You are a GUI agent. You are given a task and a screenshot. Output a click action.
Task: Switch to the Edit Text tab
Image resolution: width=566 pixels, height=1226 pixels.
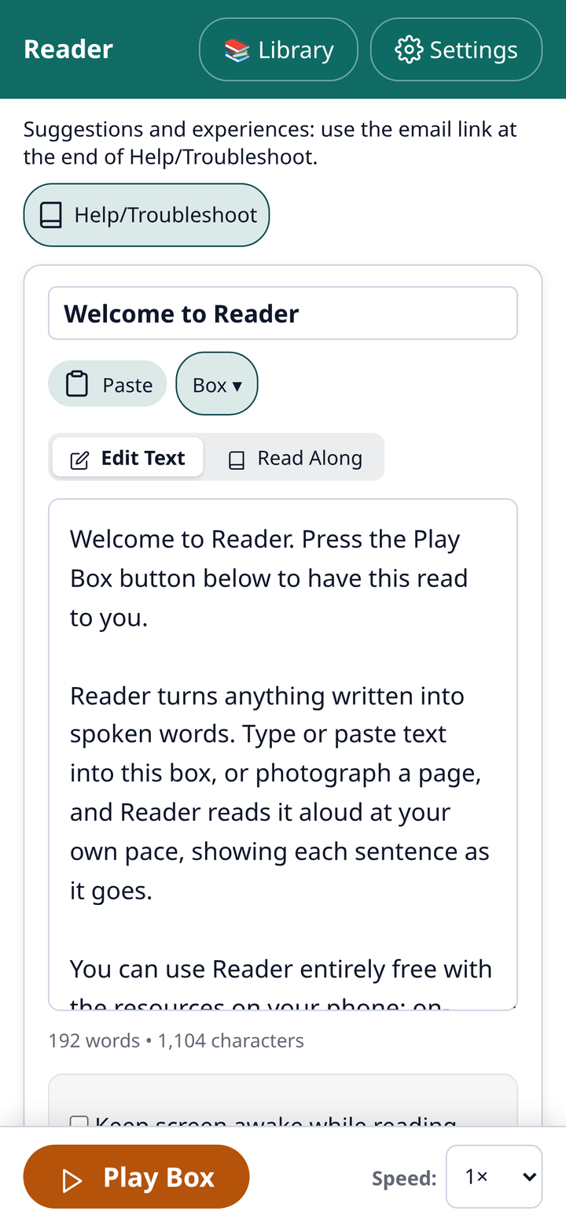127,458
